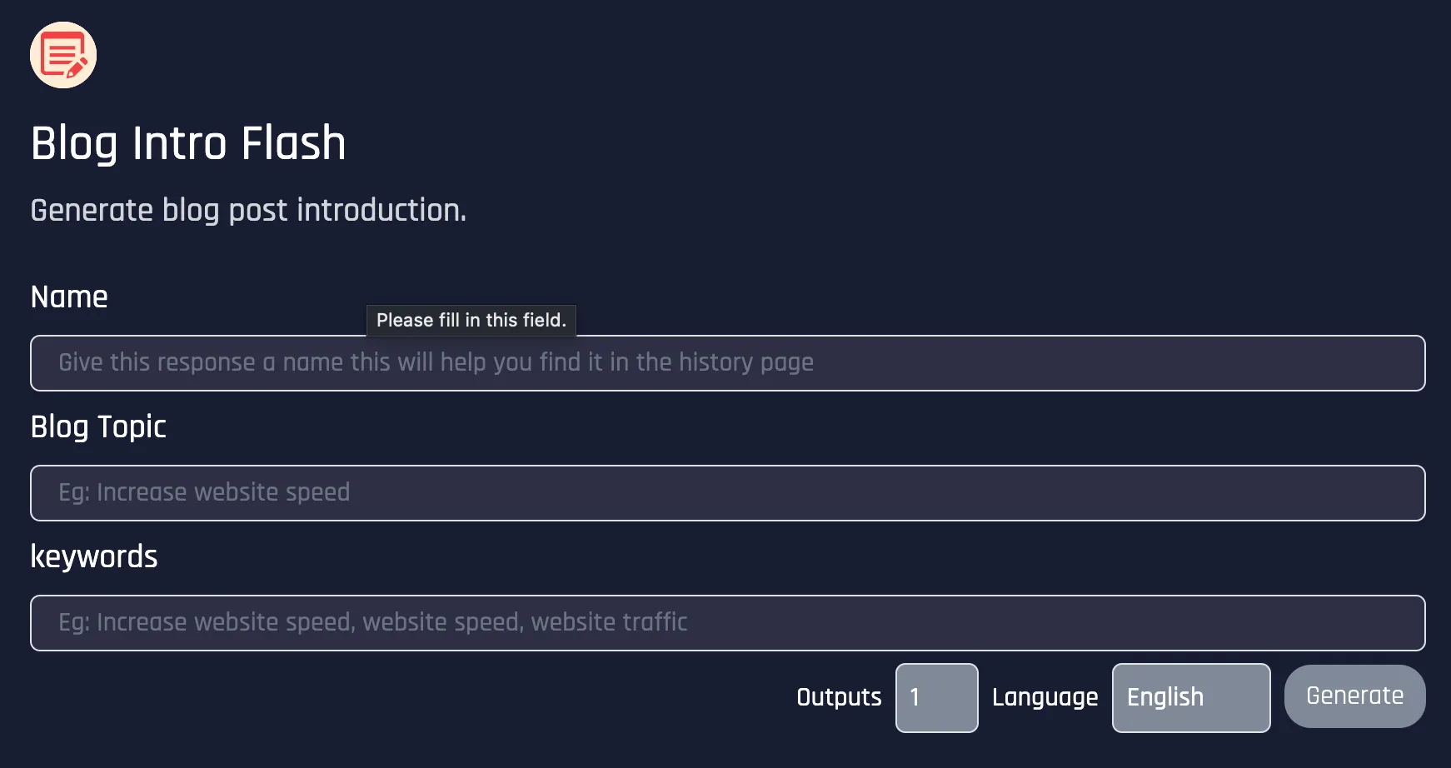
Task: Click the field showing 'Give this response a name'
Action: (x=725, y=363)
